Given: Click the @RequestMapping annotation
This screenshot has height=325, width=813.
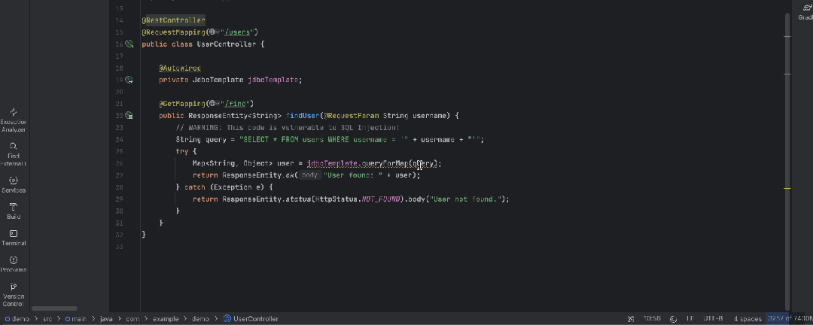Looking at the screenshot, I should pyautogui.click(x=173, y=32).
